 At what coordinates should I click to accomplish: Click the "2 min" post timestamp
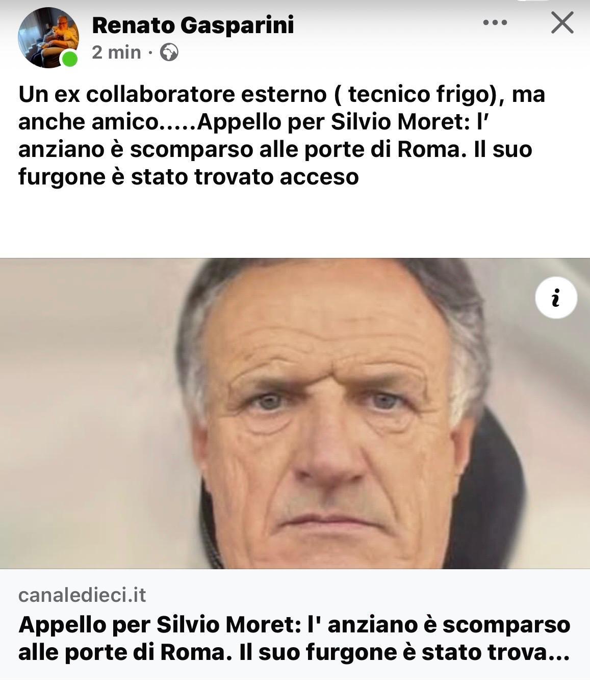tap(116, 52)
